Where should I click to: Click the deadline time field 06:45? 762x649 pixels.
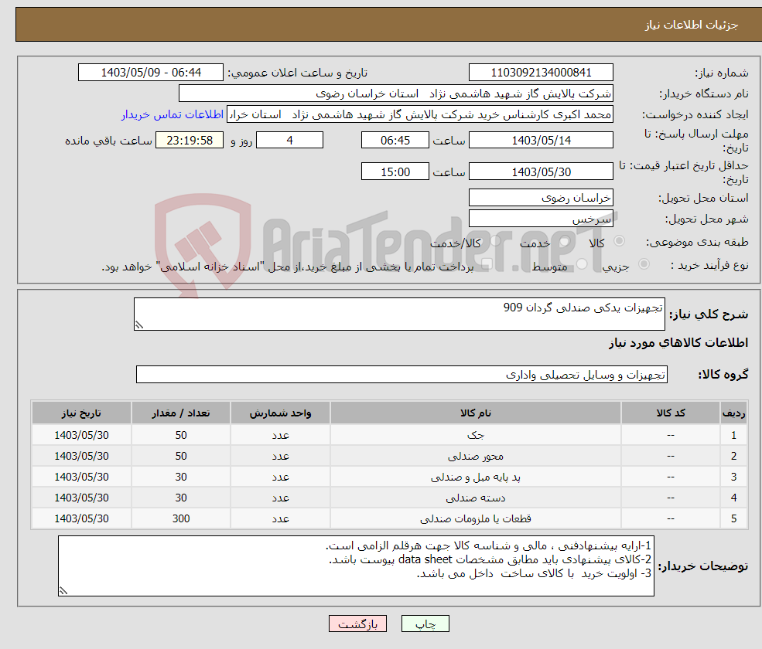point(395,141)
